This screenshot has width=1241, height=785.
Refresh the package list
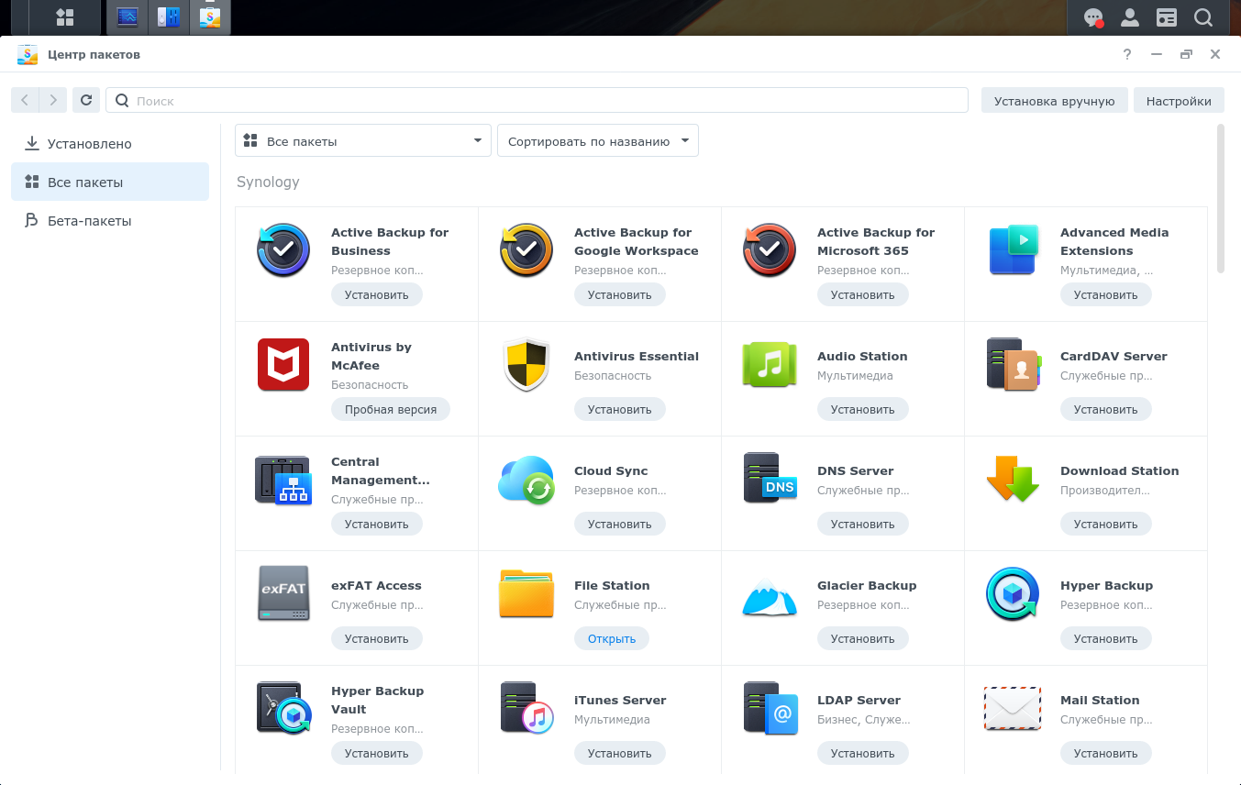pyautogui.click(x=86, y=100)
